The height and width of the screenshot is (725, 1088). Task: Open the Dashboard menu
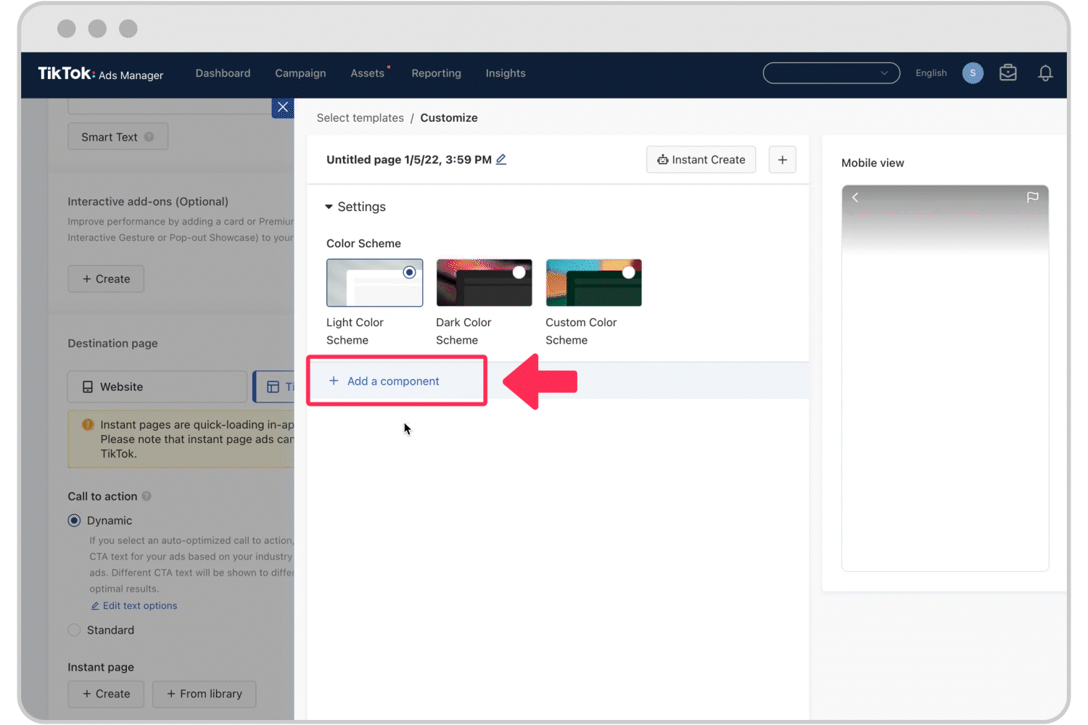click(x=223, y=73)
